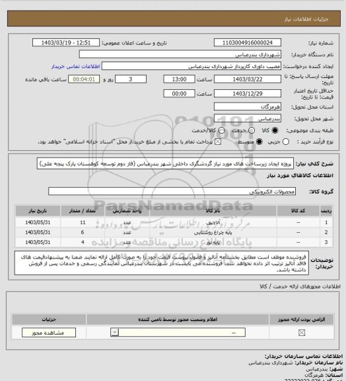
Task: Toggle the اسناد خزانه اسلامی payment checkbox
Action: 218,142
